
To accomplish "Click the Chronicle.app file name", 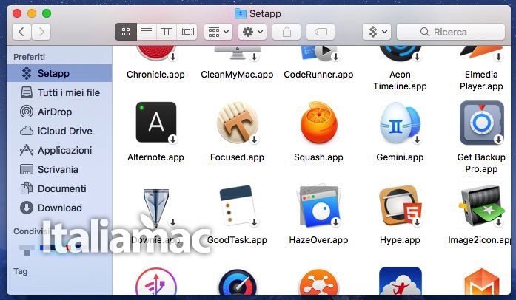I will pos(155,75).
